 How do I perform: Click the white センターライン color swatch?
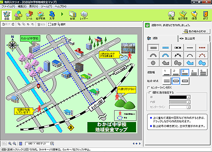(x=178, y=107)
